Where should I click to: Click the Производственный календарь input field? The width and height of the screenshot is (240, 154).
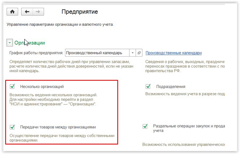coord(97,53)
